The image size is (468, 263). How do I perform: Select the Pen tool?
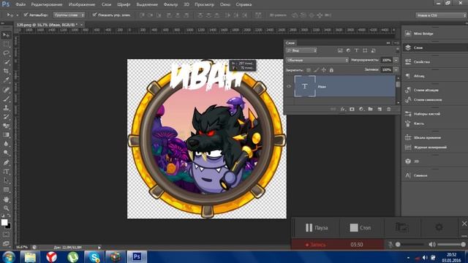pos(6,162)
